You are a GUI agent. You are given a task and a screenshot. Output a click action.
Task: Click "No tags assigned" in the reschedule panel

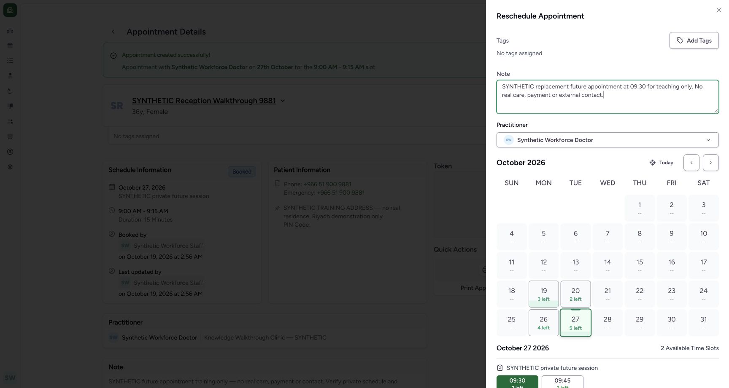(x=519, y=53)
